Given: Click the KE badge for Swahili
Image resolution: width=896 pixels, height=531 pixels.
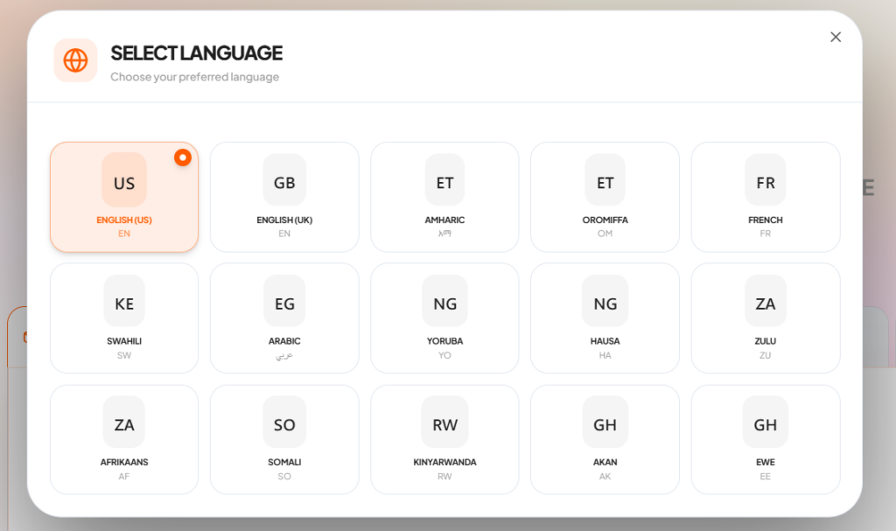Looking at the screenshot, I should pyautogui.click(x=124, y=302).
